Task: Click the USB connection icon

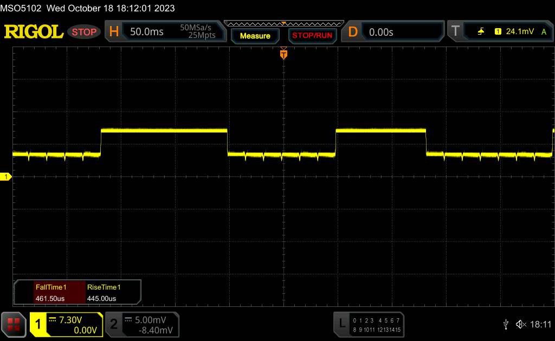Action: coord(506,324)
